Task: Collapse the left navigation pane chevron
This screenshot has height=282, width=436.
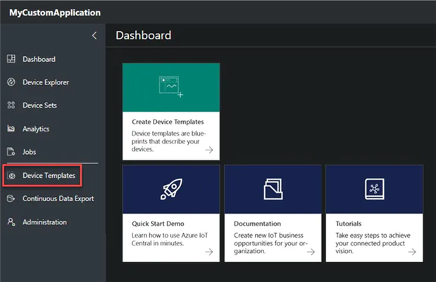Action: point(94,36)
